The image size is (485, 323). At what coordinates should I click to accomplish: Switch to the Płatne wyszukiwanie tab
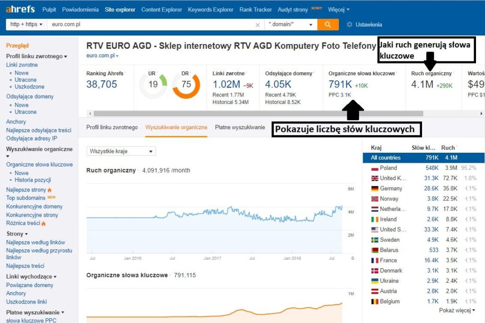point(240,127)
